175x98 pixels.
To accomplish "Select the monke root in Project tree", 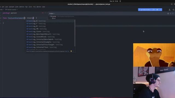I will coord(54,16).
